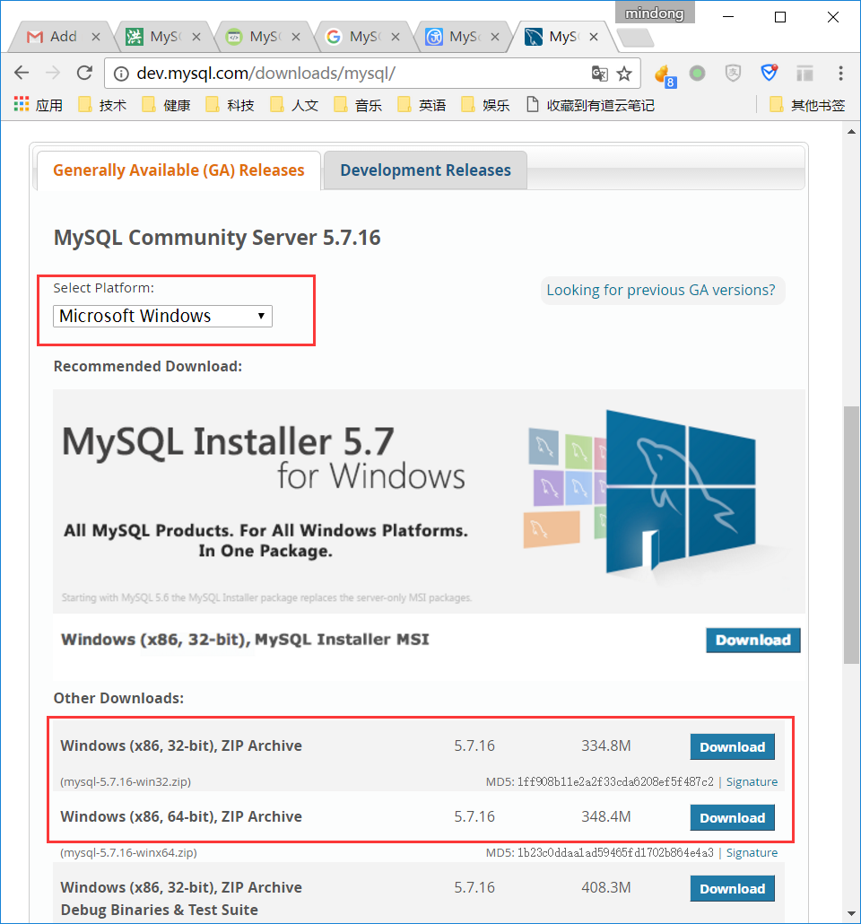This screenshot has width=861, height=924.
Task: Open the 技术 bookmarks folder
Action: coord(103,105)
